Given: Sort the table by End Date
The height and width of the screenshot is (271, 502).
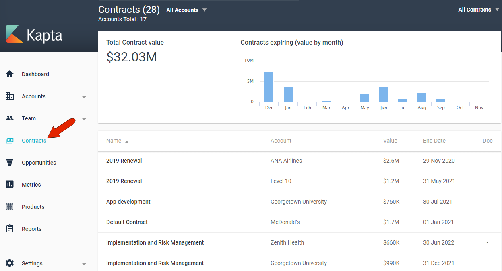Looking at the screenshot, I should (x=434, y=141).
